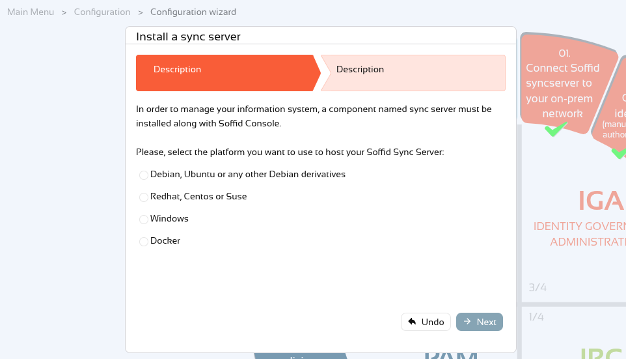Click the 1/4 progress label
This screenshot has height=359, width=626.
[536, 317]
